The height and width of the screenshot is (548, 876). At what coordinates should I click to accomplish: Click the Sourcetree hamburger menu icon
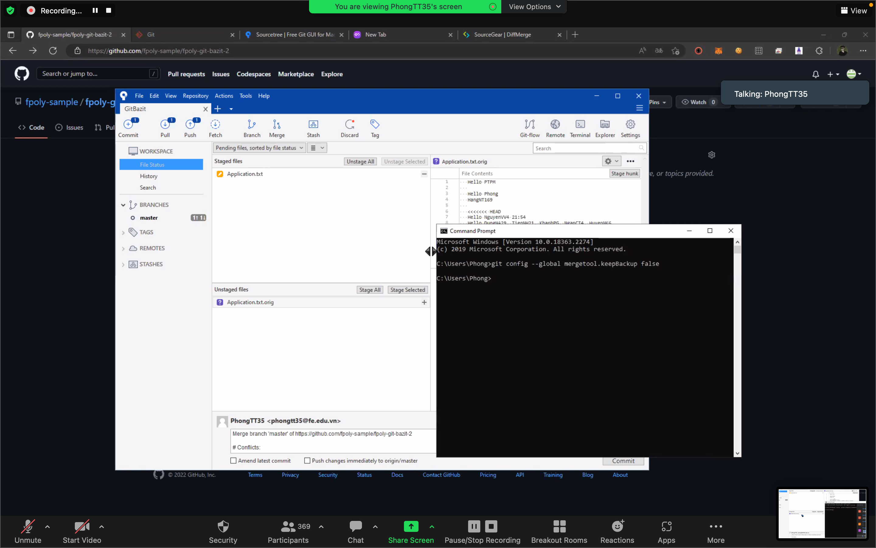(640, 108)
